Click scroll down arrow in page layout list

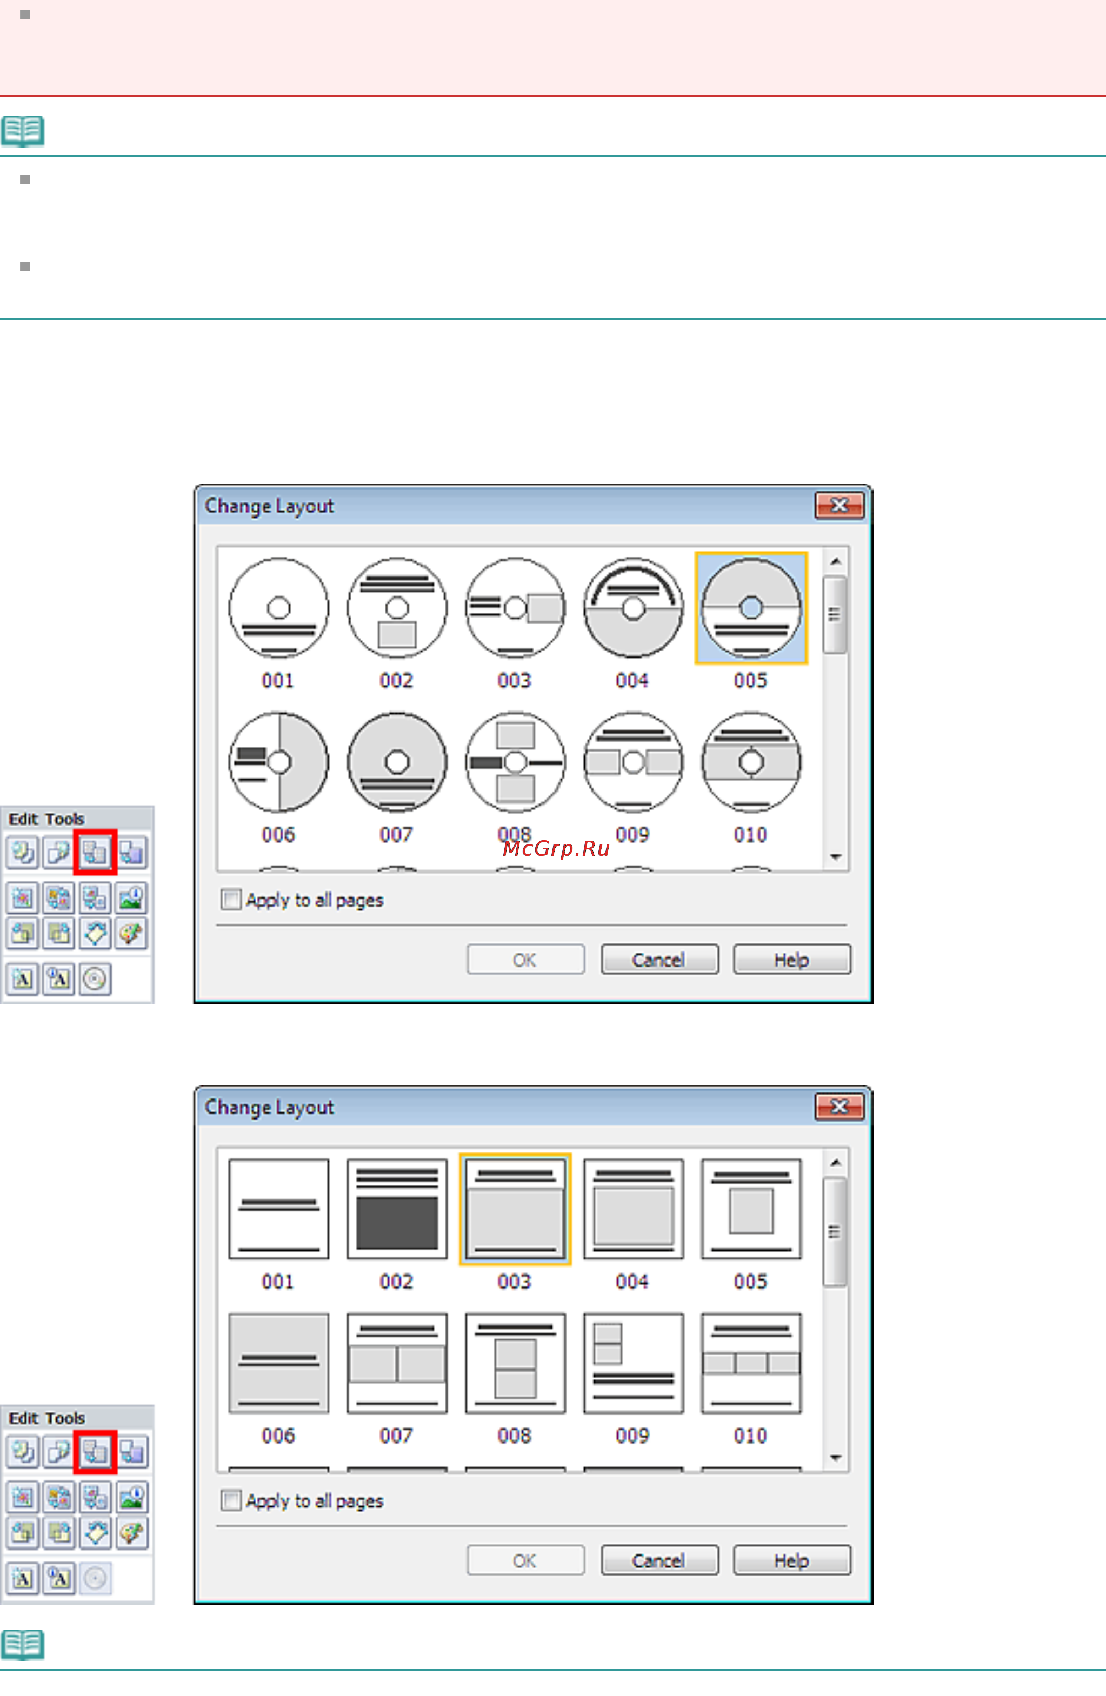pyautogui.click(x=835, y=1458)
